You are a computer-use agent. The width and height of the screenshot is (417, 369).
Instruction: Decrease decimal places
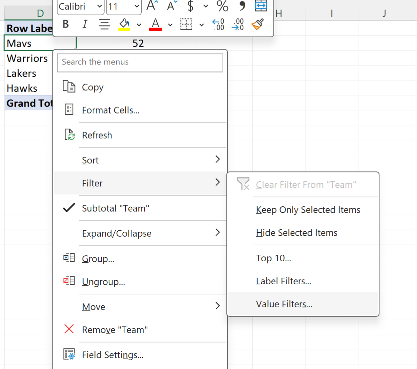(x=238, y=24)
